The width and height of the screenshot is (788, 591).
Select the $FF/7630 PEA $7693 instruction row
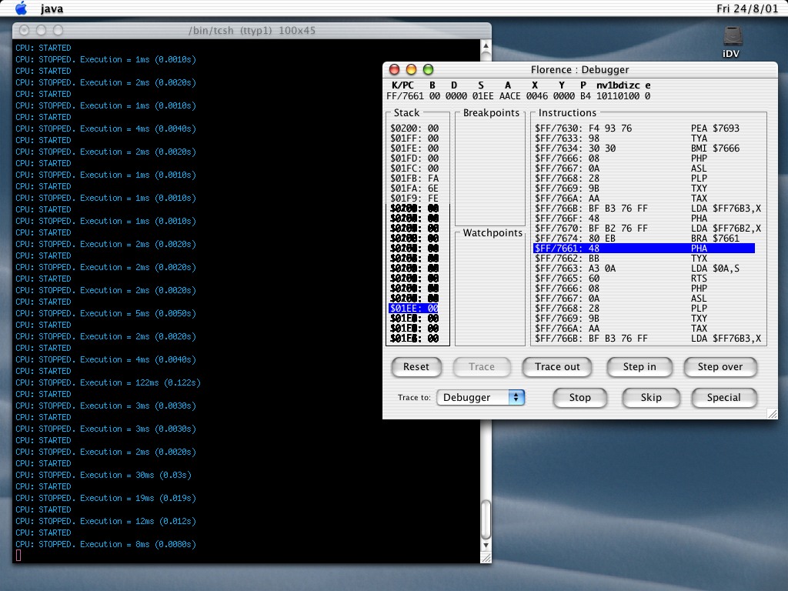pos(644,129)
